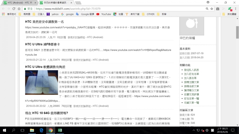This screenshot has height=134, width=239.
Task: Click the '發表文章: 624' count text
Action: tap(187, 115)
